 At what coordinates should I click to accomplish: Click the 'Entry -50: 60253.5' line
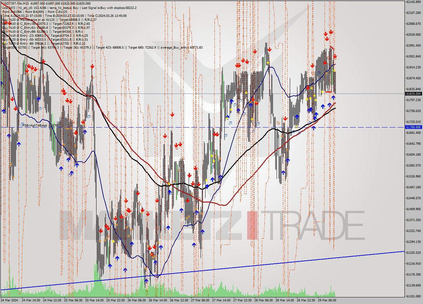tap(45, 39)
